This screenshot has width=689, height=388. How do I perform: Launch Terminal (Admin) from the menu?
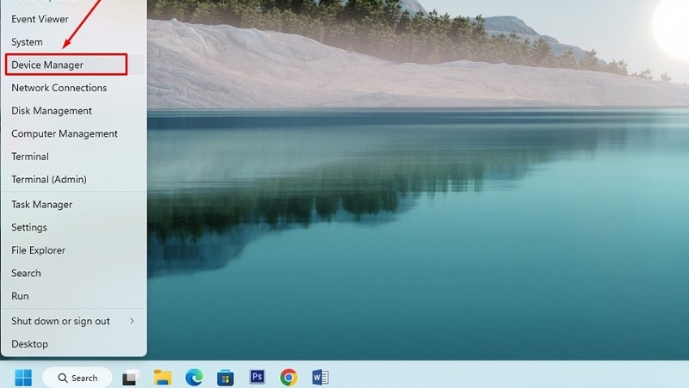(74, 180)
